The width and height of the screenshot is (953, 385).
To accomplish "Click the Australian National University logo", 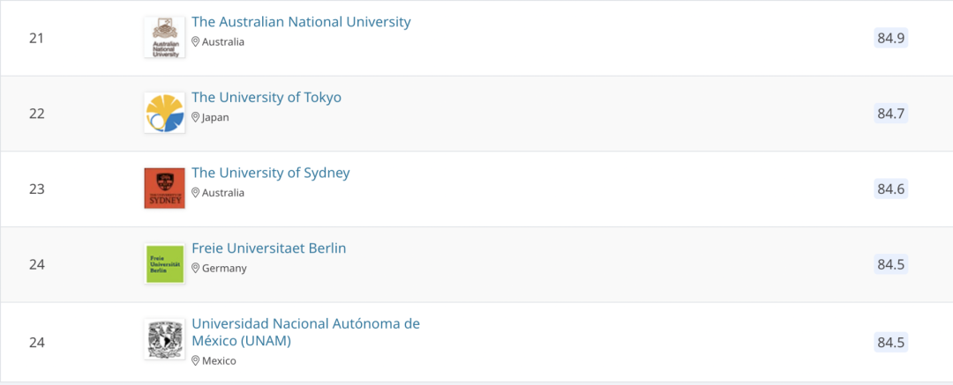I will [165, 38].
